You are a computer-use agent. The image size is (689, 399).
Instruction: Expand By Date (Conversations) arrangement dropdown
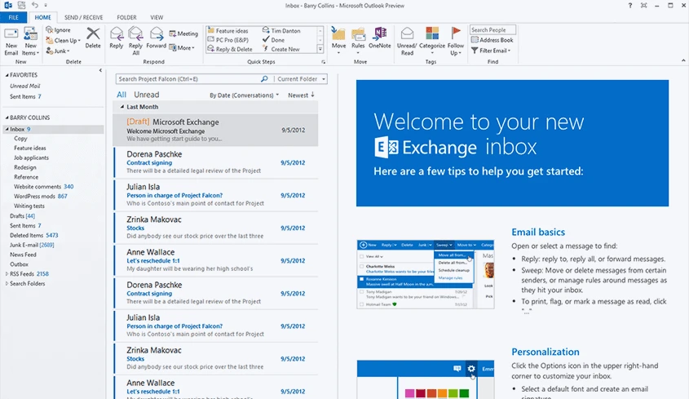(245, 95)
